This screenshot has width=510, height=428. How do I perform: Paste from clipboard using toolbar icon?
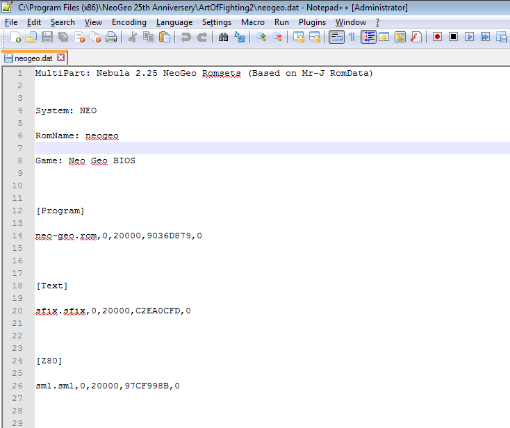pos(165,37)
